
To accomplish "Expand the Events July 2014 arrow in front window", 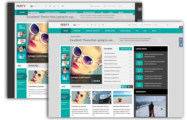I will click(x=81, y=36).
